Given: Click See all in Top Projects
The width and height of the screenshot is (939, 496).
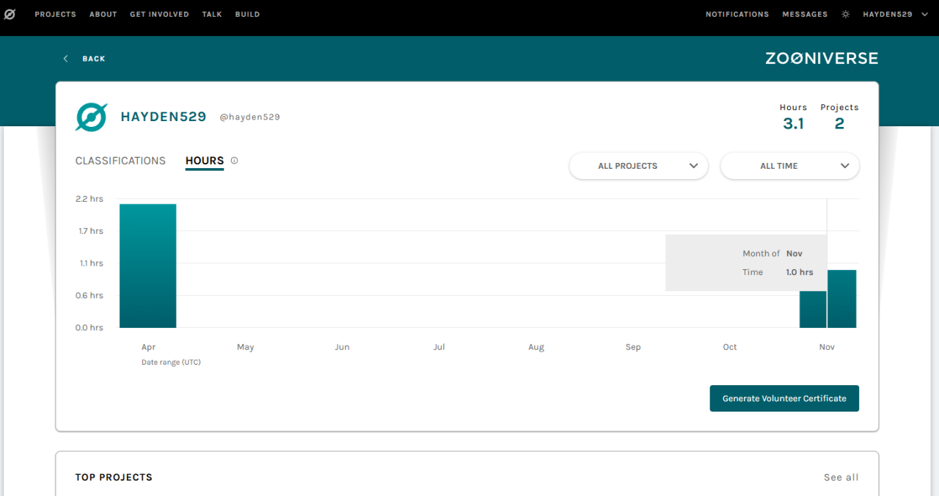Looking at the screenshot, I should click(841, 477).
